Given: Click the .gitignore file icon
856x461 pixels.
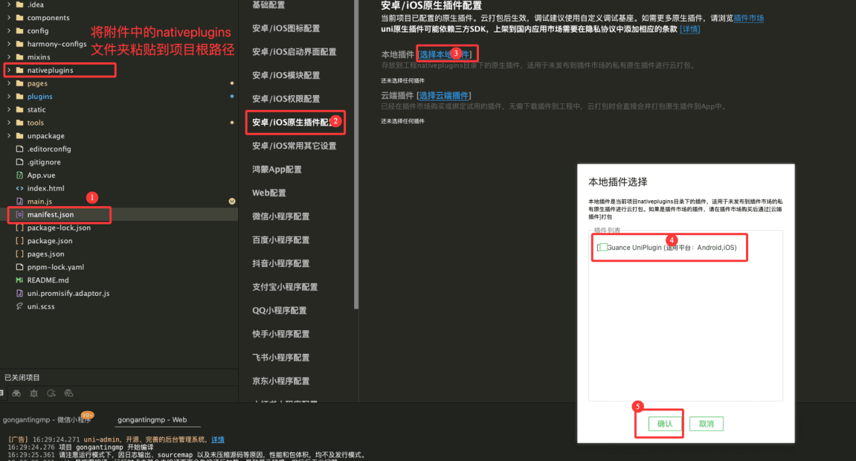Looking at the screenshot, I should (x=20, y=162).
